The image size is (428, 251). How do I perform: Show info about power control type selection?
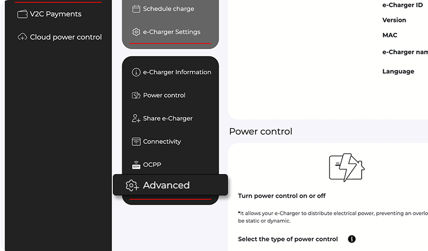click(x=352, y=239)
